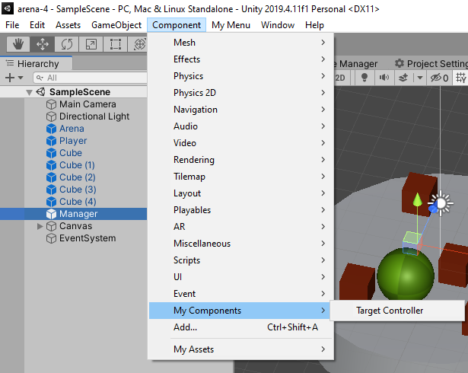468x373 pixels.
Task: Expand the UI submenu
Action: (241, 276)
